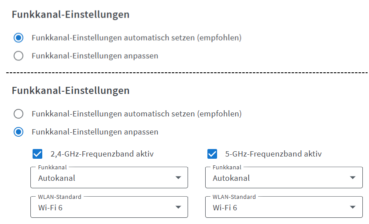Click label text of the selected 'automatisch setzen' option
The height and width of the screenshot is (224, 369).
[137, 38]
